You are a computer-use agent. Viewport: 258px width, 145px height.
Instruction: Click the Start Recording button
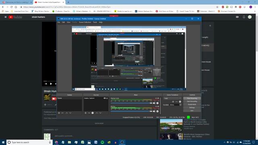click(x=192, y=101)
